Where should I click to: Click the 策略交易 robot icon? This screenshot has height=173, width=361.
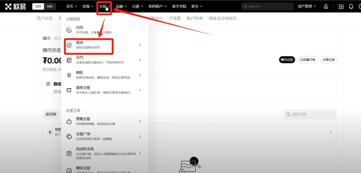(x=69, y=121)
